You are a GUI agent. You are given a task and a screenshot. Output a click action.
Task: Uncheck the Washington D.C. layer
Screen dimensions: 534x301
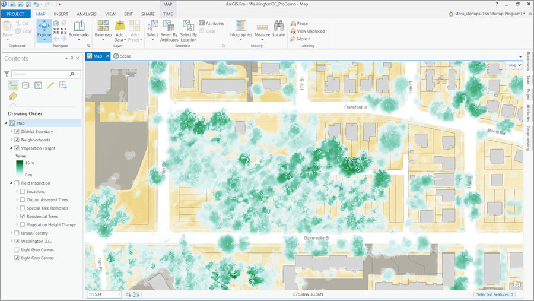pyautogui.click(x=17, y=242)
